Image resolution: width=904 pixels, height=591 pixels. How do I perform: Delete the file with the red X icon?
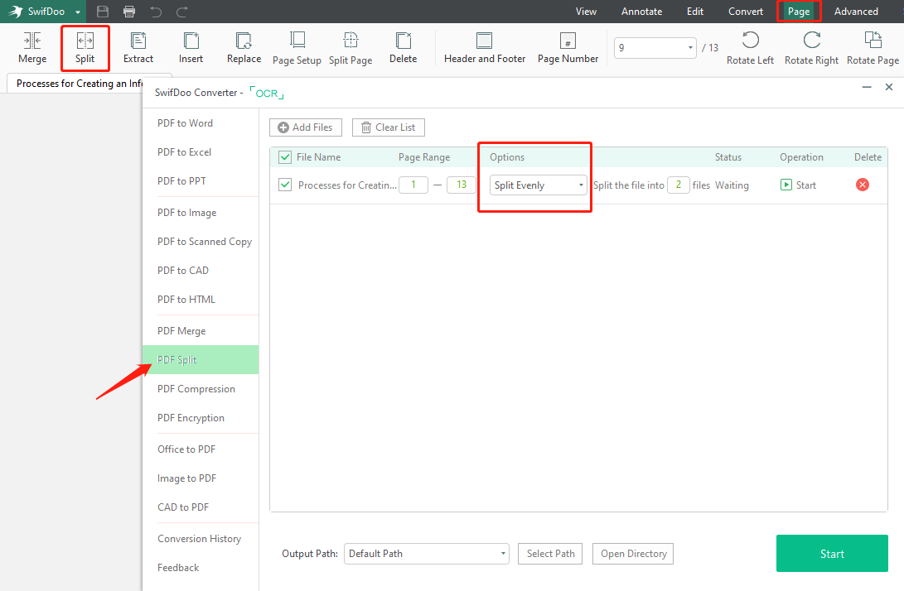863,185
